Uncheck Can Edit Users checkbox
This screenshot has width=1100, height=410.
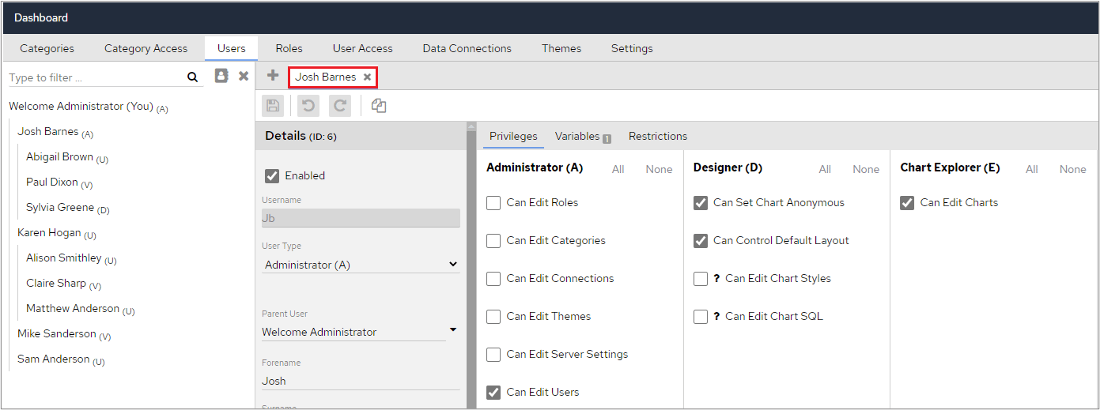click(x=493, y=393)
